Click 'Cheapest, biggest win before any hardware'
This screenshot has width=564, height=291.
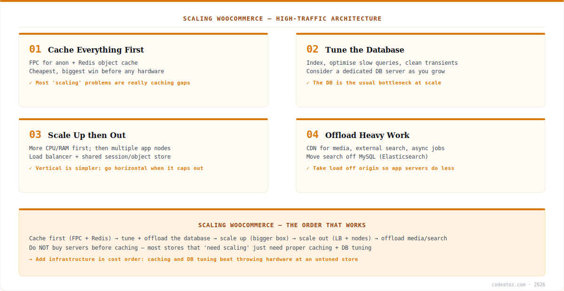pyautogui.click(x=97, y=71)
